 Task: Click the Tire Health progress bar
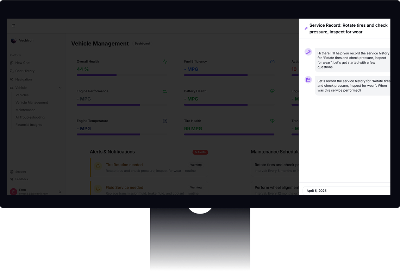pos(229,135)
